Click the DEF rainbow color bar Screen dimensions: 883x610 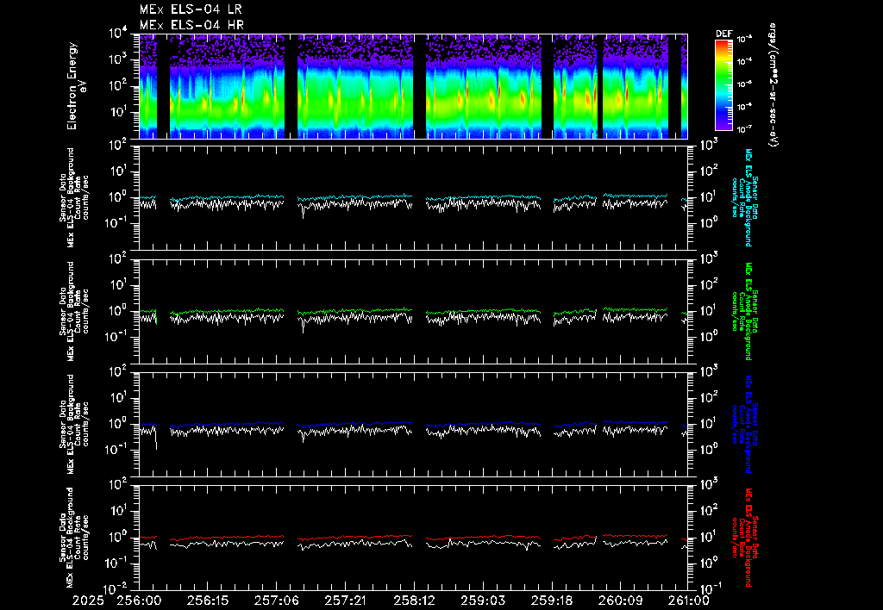click(x=724, y=85)
